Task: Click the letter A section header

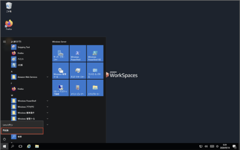Action: tap(12, 72)
